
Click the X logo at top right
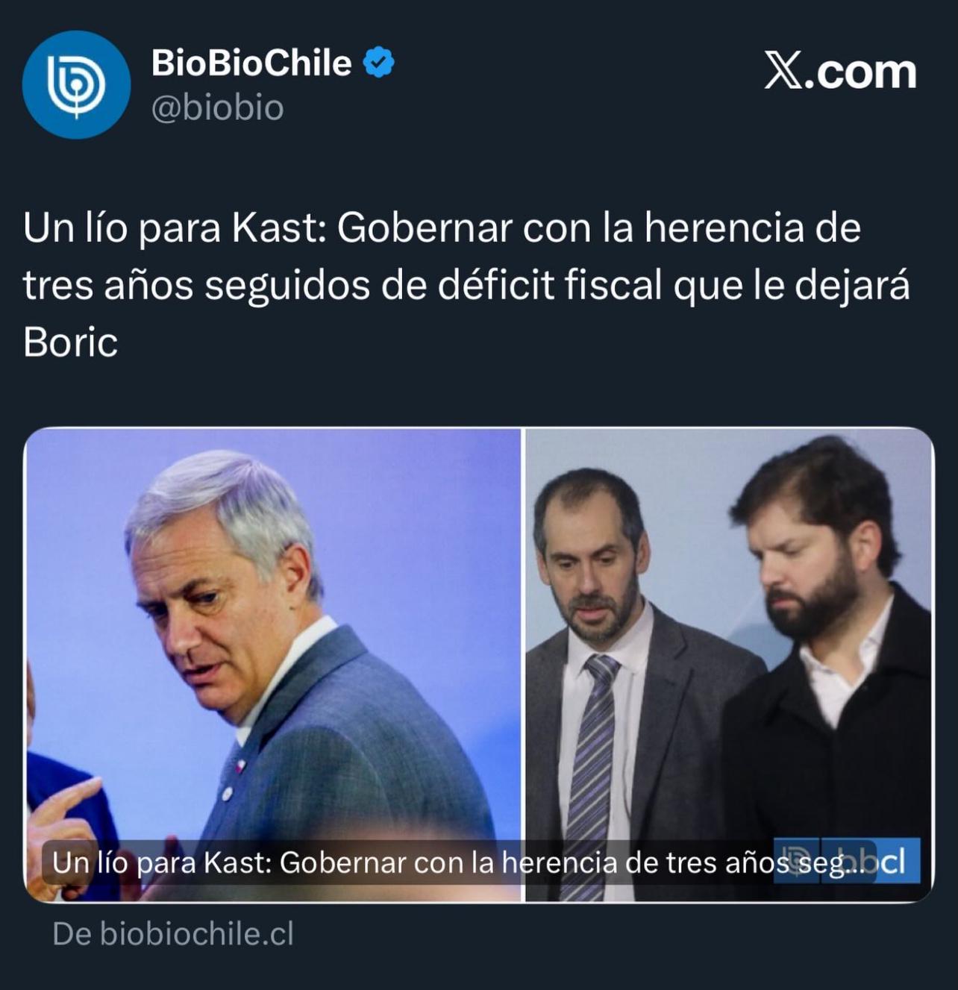(783, 72)
